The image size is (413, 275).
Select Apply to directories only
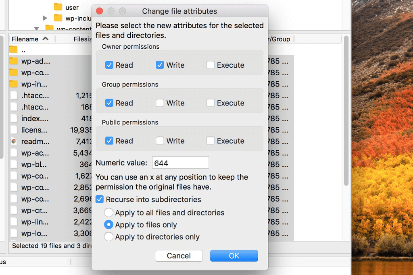coord(108,237)
